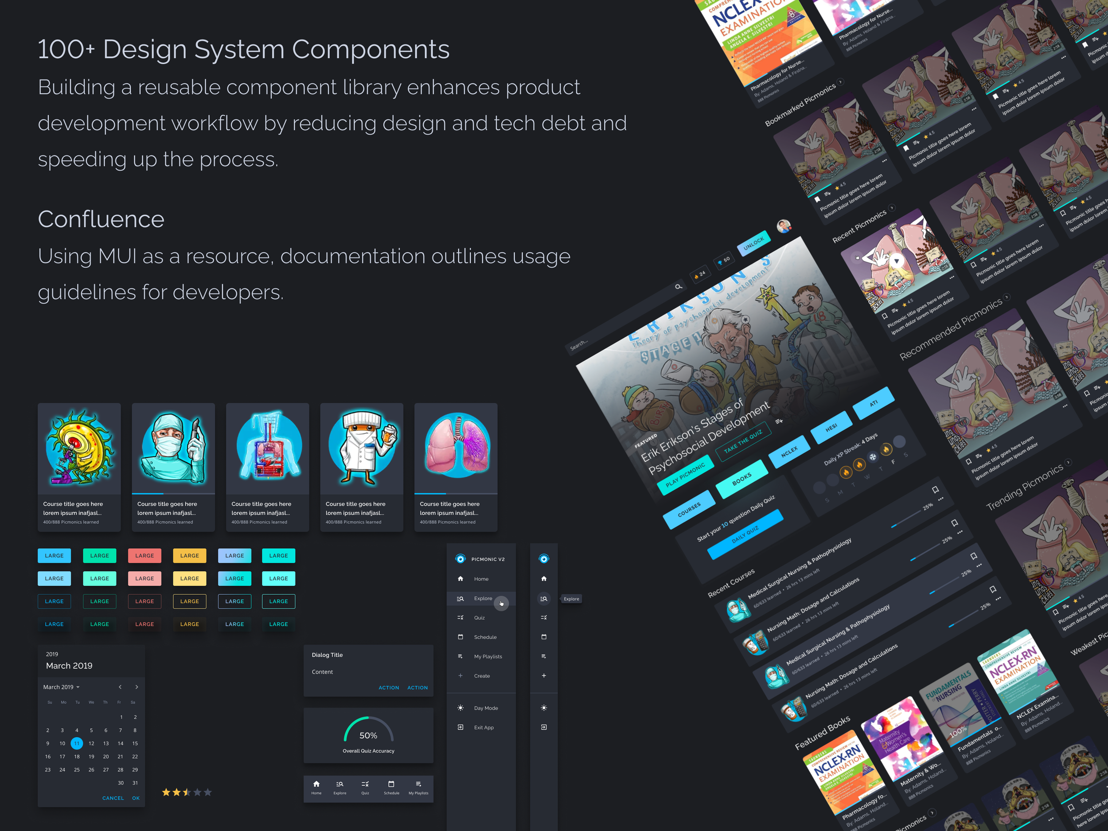Go to the previous month in the calendar
The height and width of the screenshot is (831, 1108).
[x=120, y=687]
